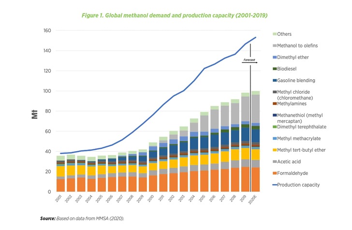The width and height of the screenshot is (352, 230).
Task: Click the orange Formaldehyde legend swatch
Action: click(x=275, y=173)
